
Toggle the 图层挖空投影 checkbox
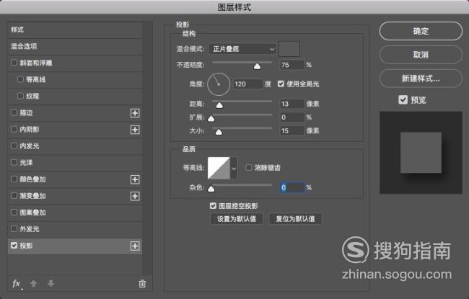pos(213,205)
